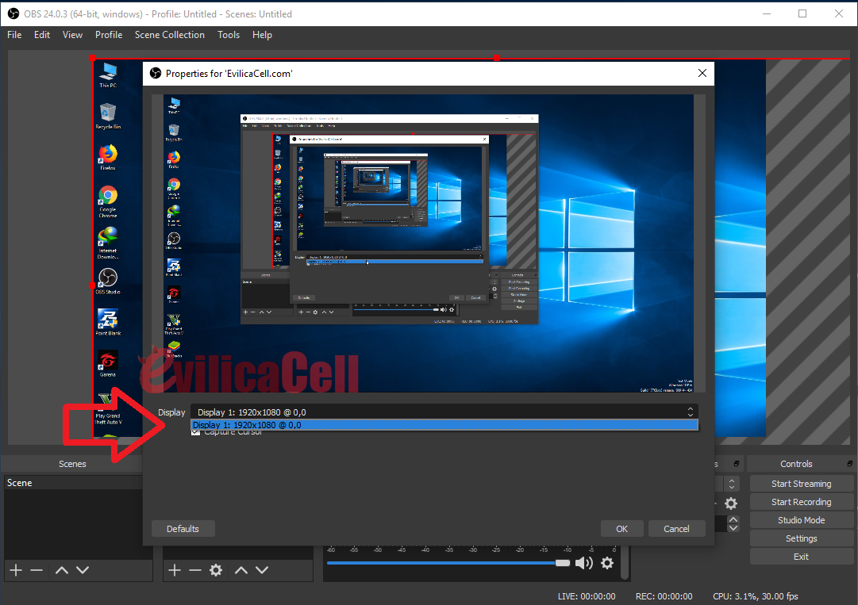The width and height of the screenshot is (858, 605).
Task: Open the Scene Collection menu
Action: [x=170, y=34]
